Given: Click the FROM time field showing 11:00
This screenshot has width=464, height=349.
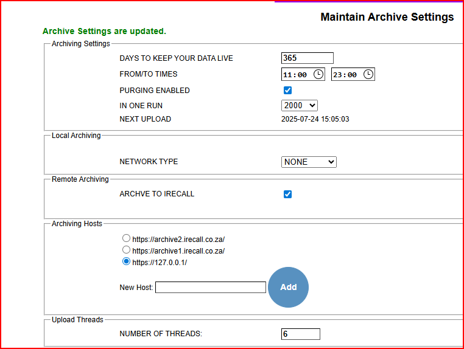Looking at the screenshot, I should coord(295,75).
